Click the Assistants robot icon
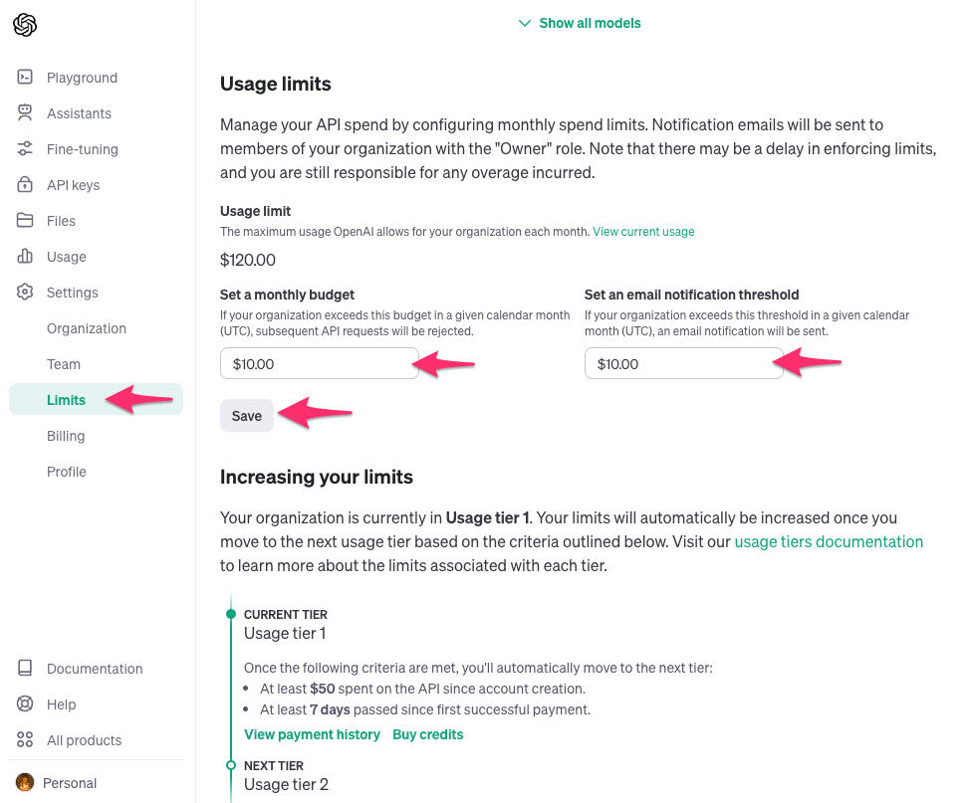Image resolution: width=968 pixels, height=803 pixels. pyautogui.click(x=26, y=113)
